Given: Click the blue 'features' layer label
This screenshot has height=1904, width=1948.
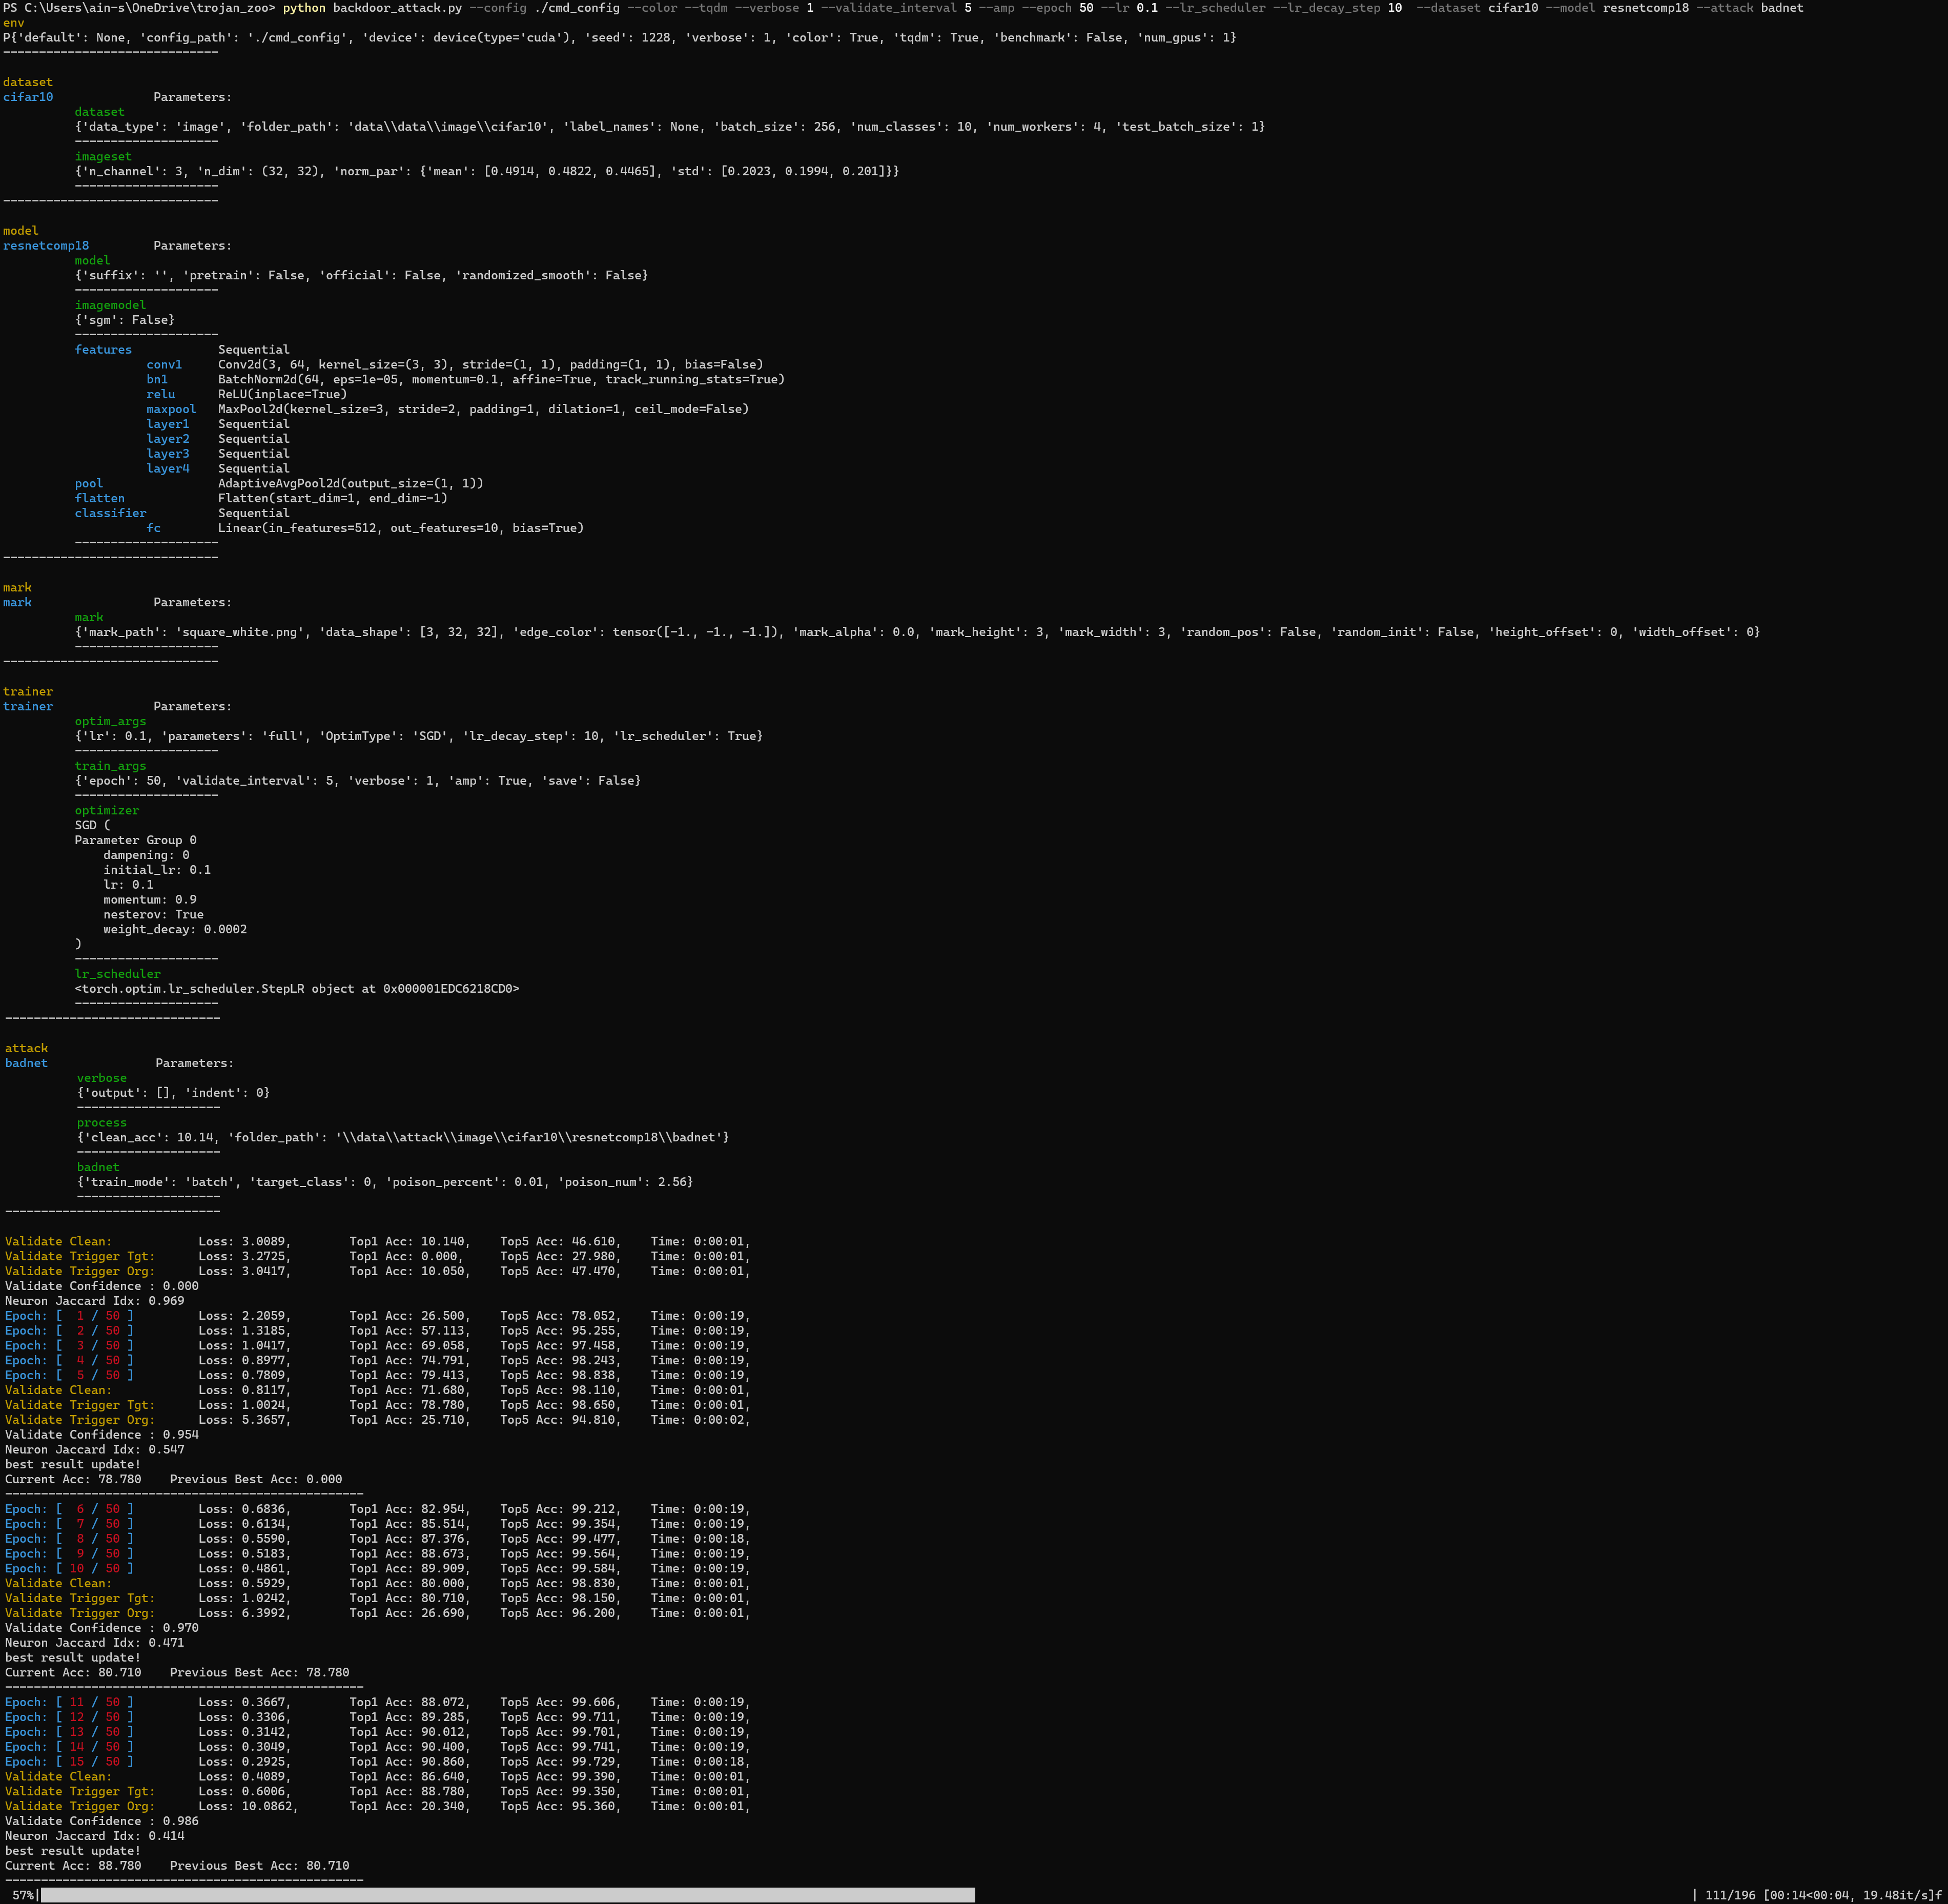Looking at the screenshot, I should click(x=103, y=349).
